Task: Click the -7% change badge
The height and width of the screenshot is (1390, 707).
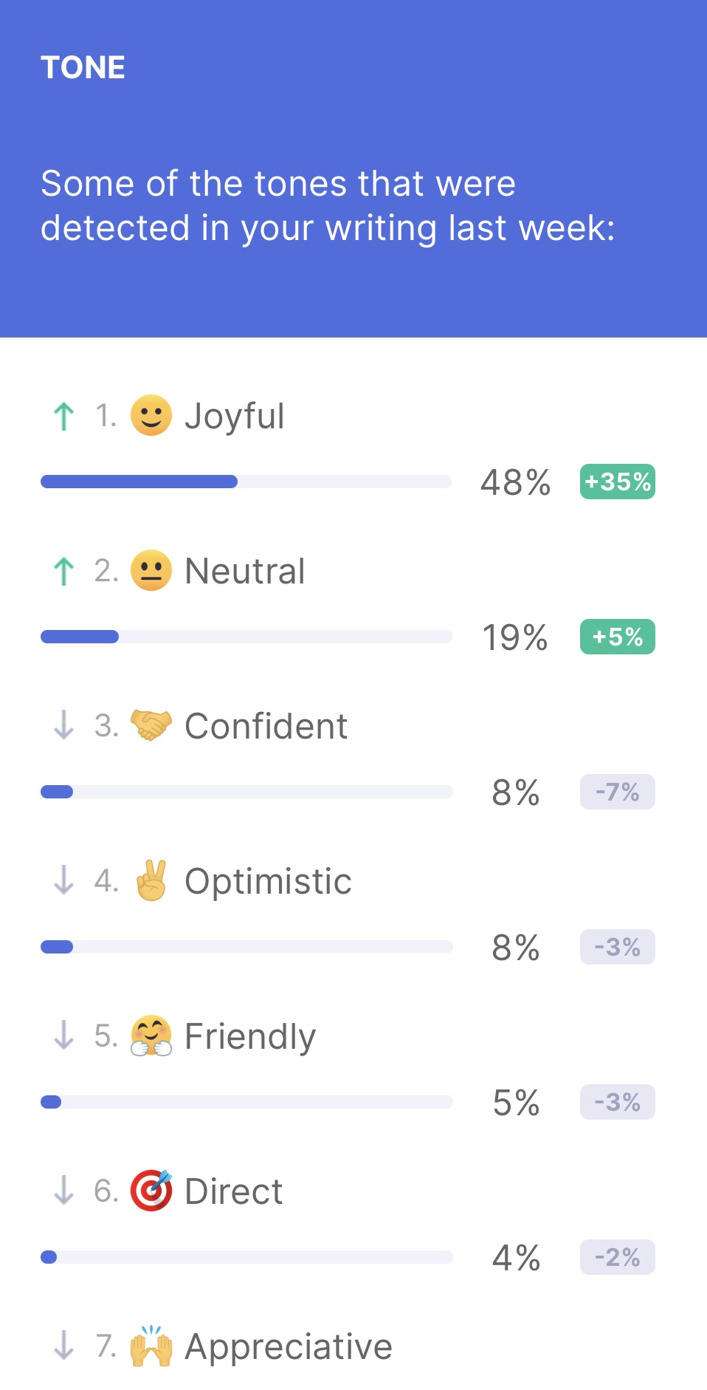Action: coord(617,792)
